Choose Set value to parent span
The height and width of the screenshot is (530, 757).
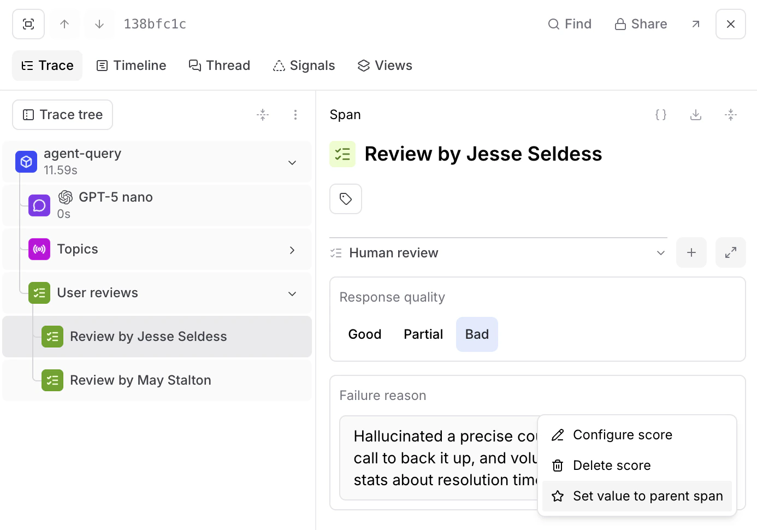[637, 496]
